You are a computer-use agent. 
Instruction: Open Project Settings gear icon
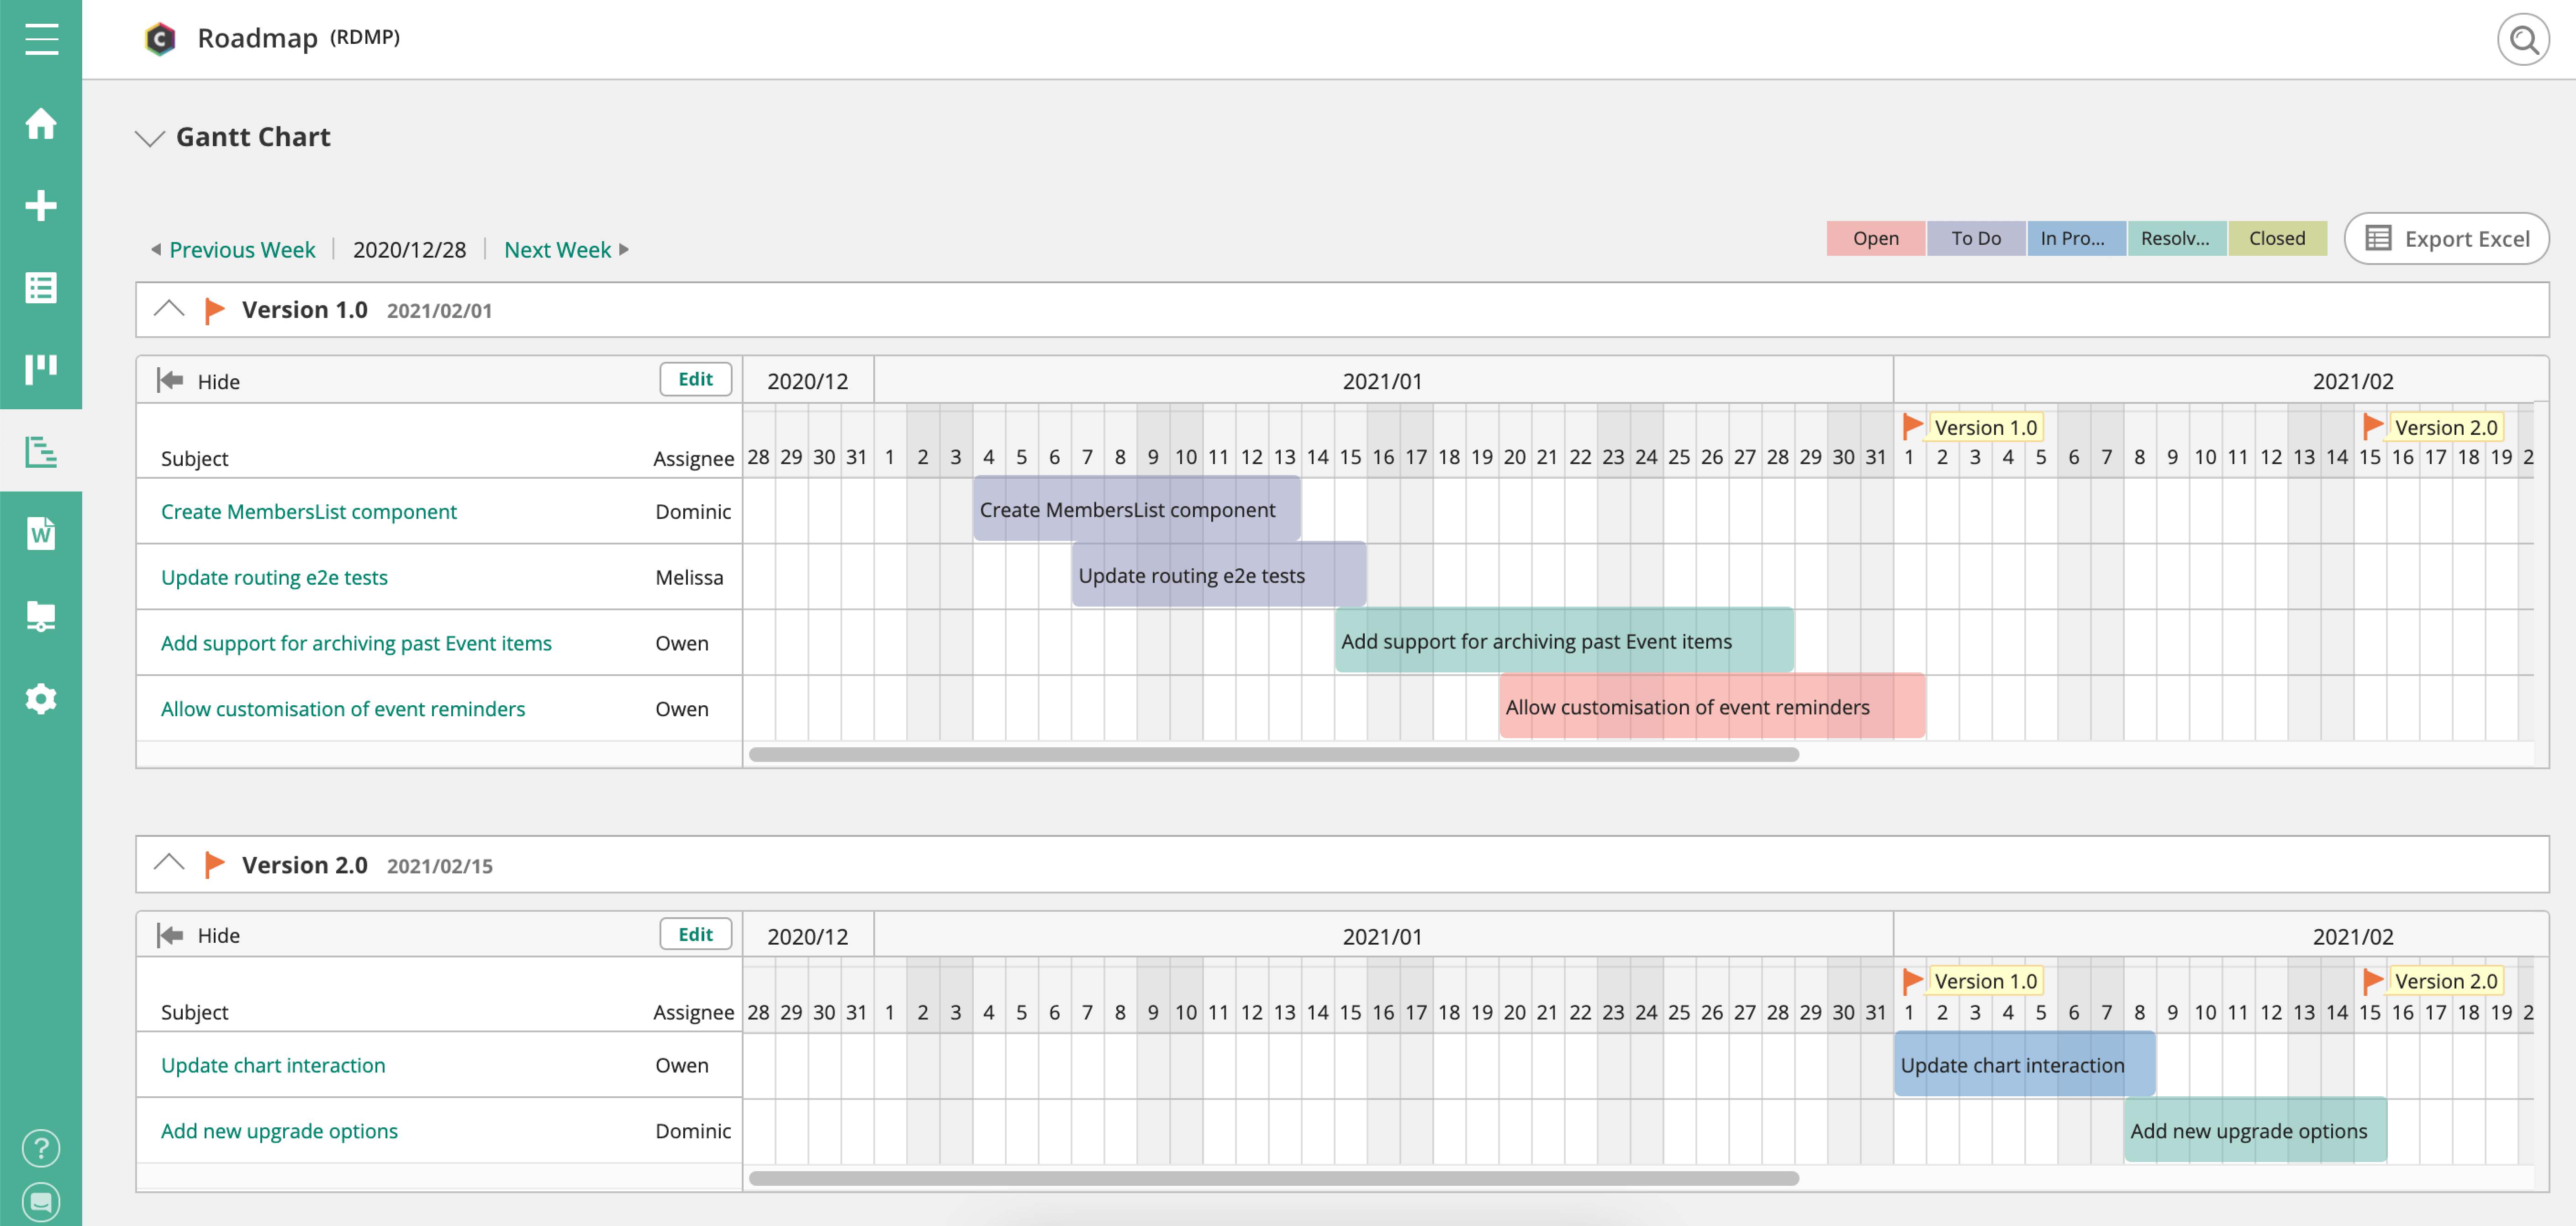[x=41, y=698]
